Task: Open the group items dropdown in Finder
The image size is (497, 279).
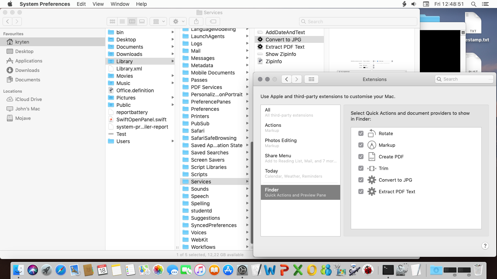Action: click(159, 21)
